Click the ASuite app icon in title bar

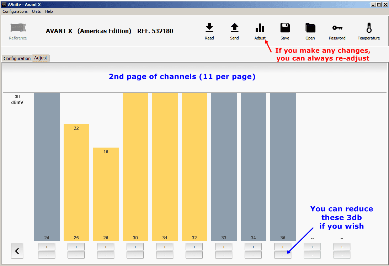(x=4, y=5)
